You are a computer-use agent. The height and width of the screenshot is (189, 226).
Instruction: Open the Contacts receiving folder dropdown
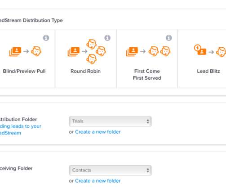coord(110,170)
